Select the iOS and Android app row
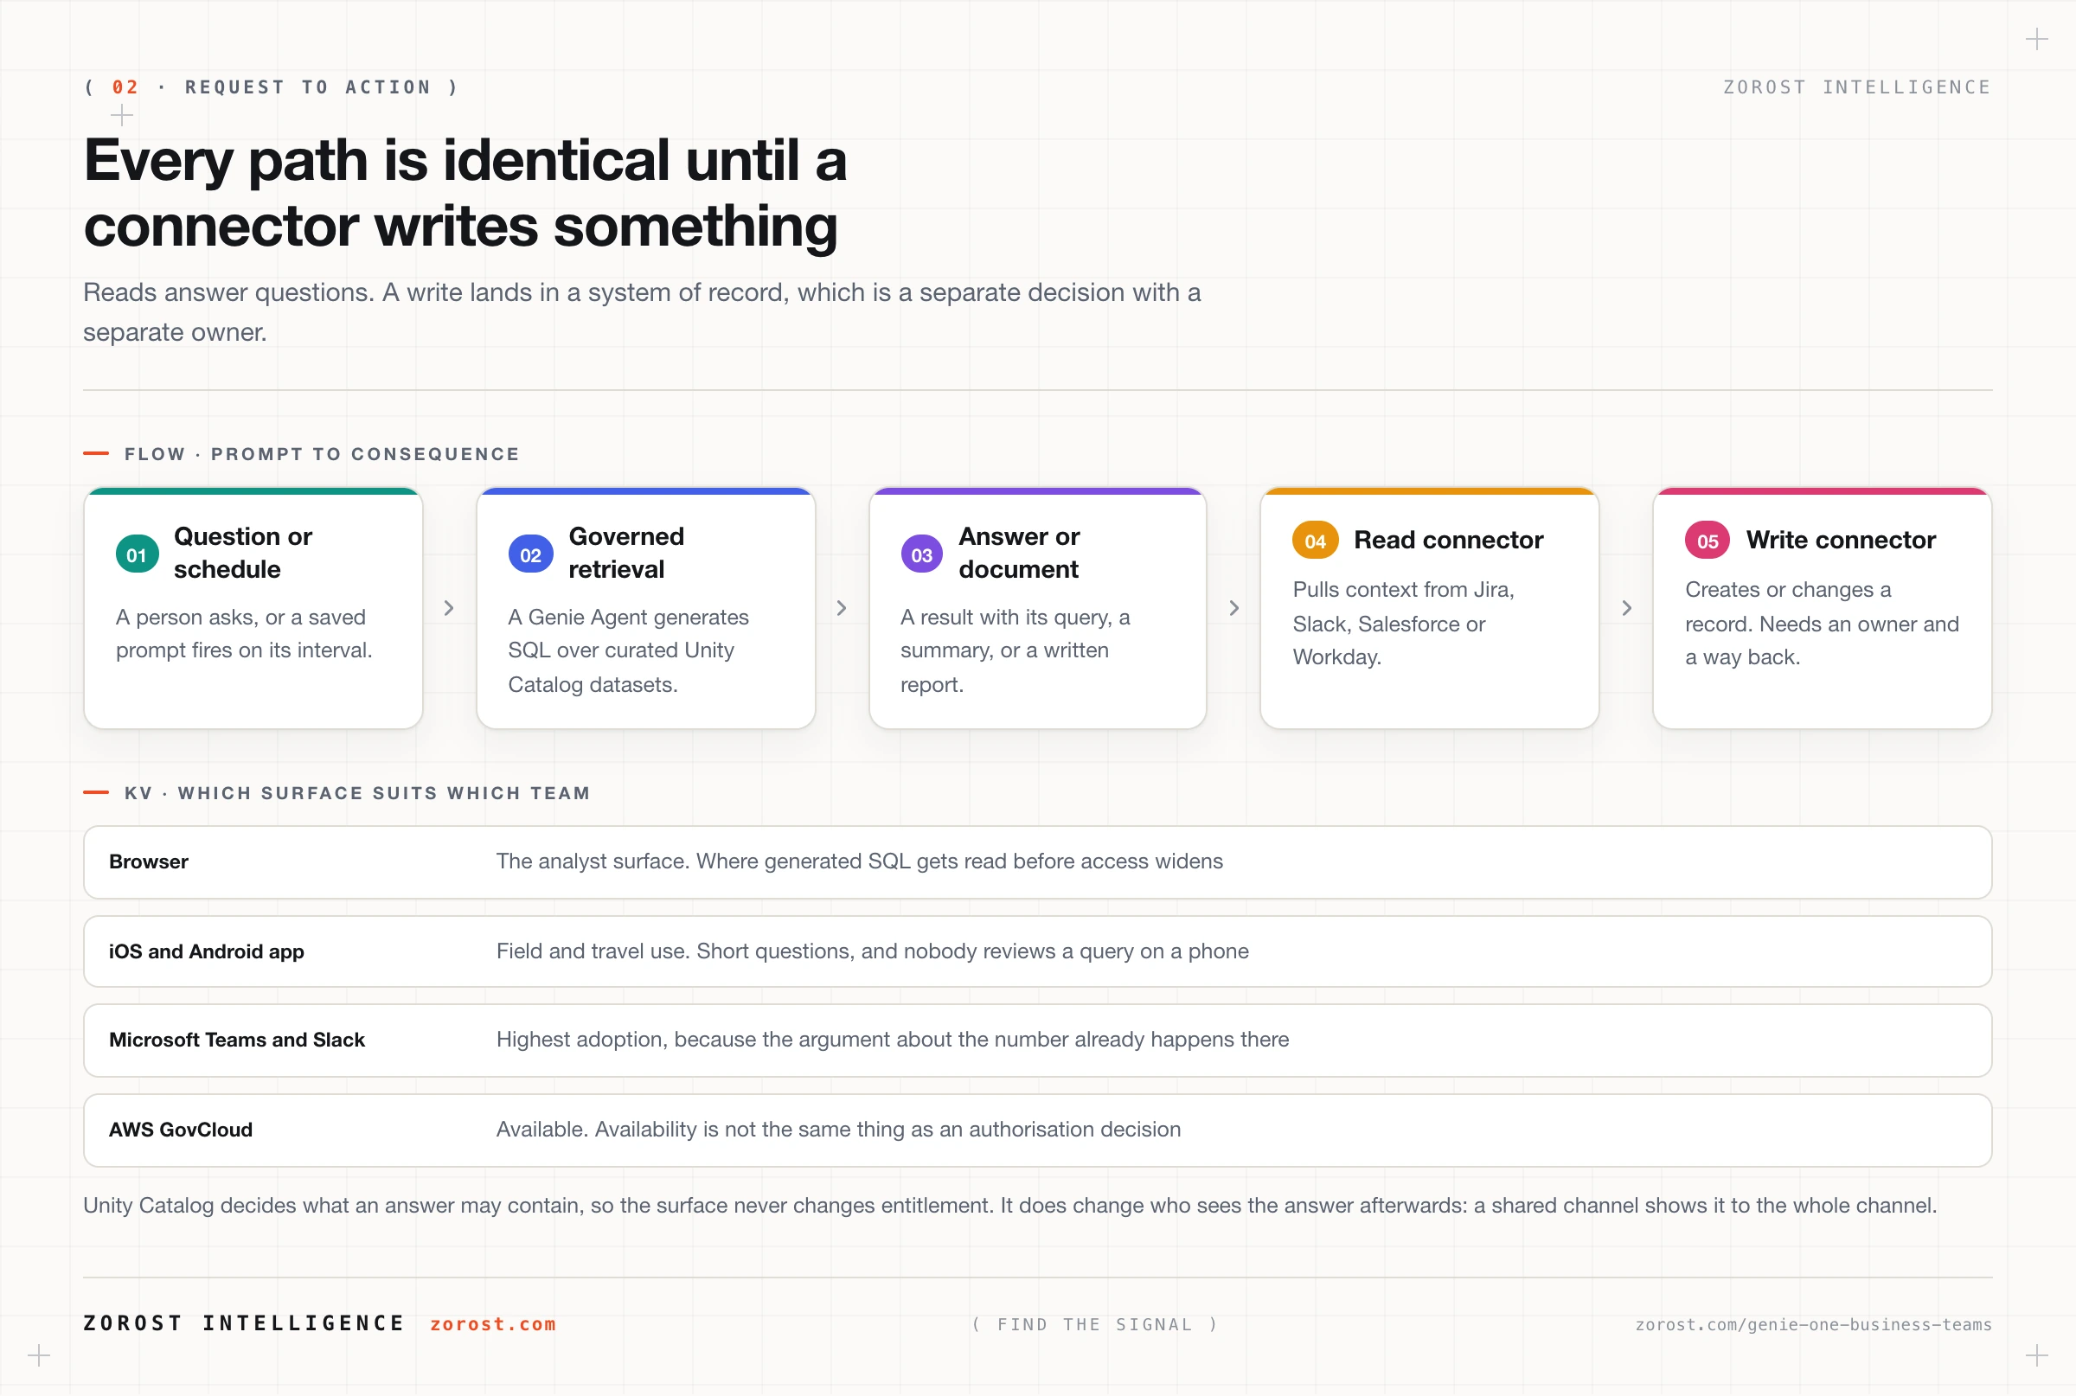 pyautogui.click(x=1037, y=951)
